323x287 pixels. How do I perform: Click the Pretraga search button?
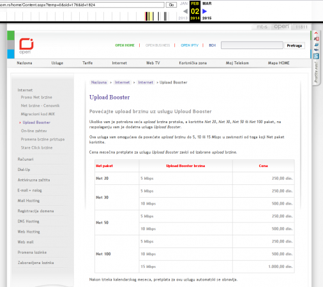coord(294,45)
